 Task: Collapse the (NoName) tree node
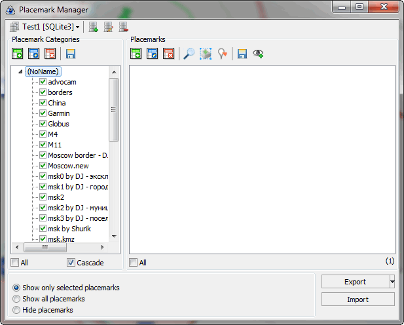click(20, 71)
